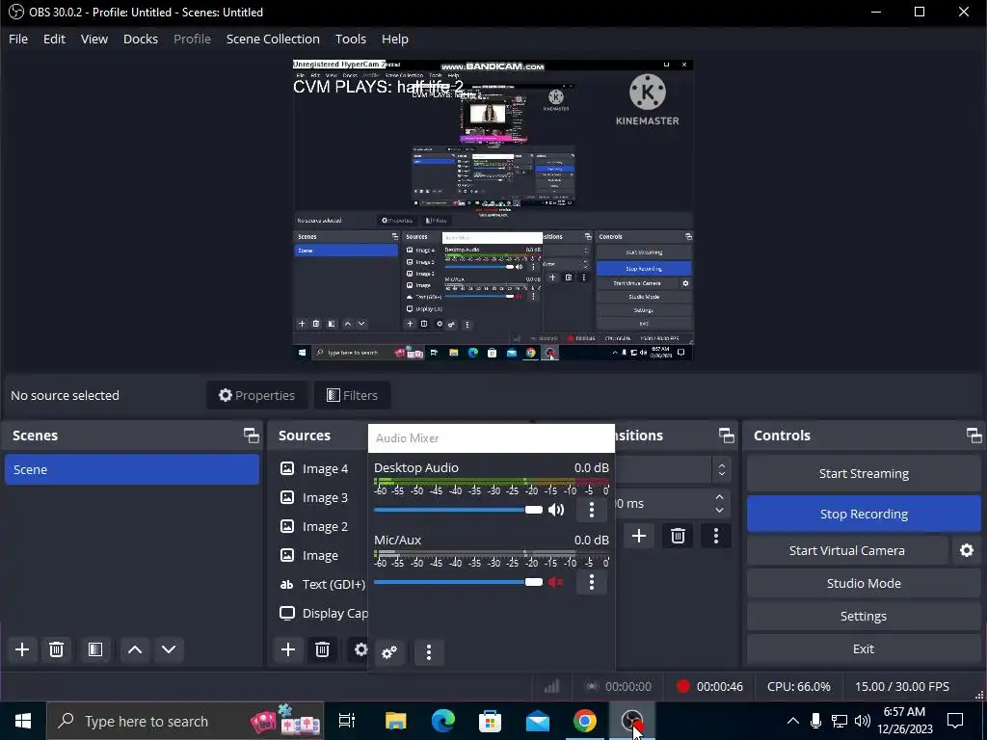Open the Windows Start menu
The height and width of the screenshot is (740, 987).
pyautogui.click(x=23, y=721)
